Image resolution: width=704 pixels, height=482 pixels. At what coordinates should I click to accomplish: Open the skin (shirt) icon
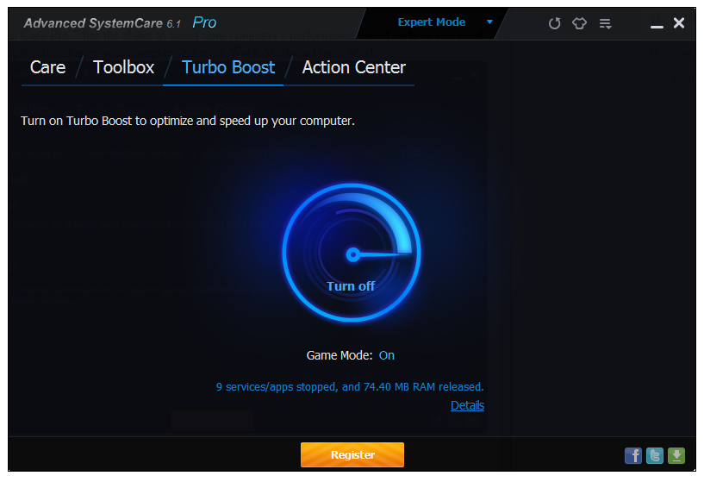[579, 23]
